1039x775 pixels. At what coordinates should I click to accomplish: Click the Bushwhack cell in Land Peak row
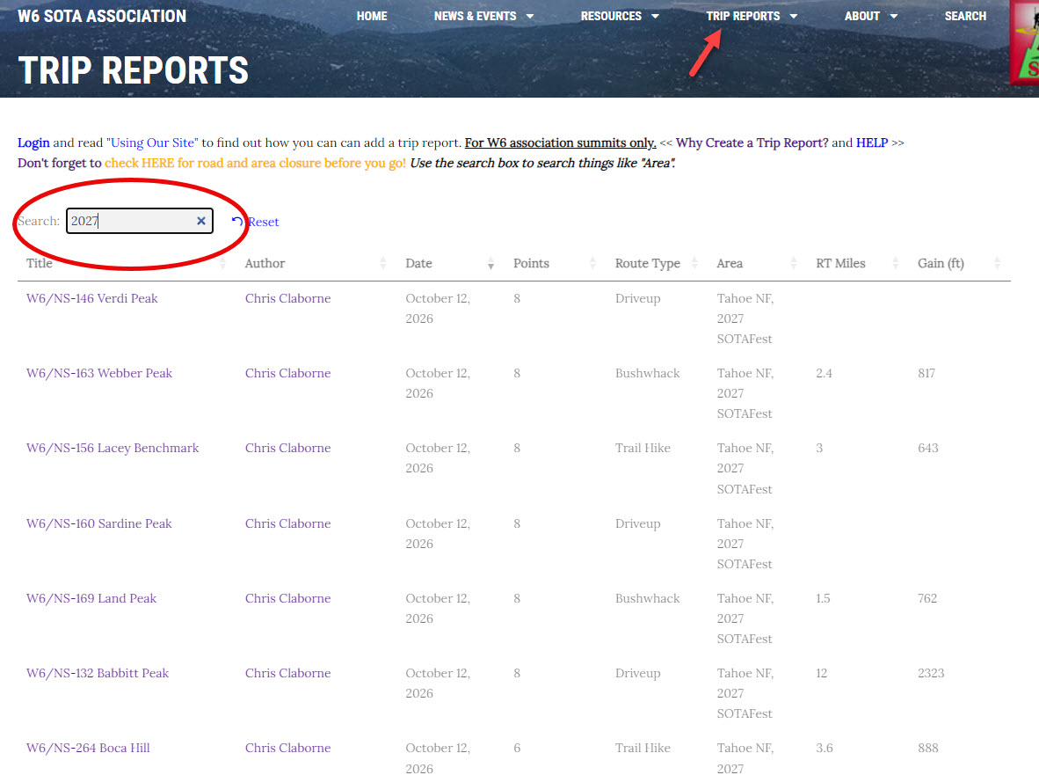point(647,599)
